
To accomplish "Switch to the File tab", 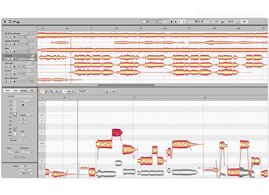I will 32,90.
